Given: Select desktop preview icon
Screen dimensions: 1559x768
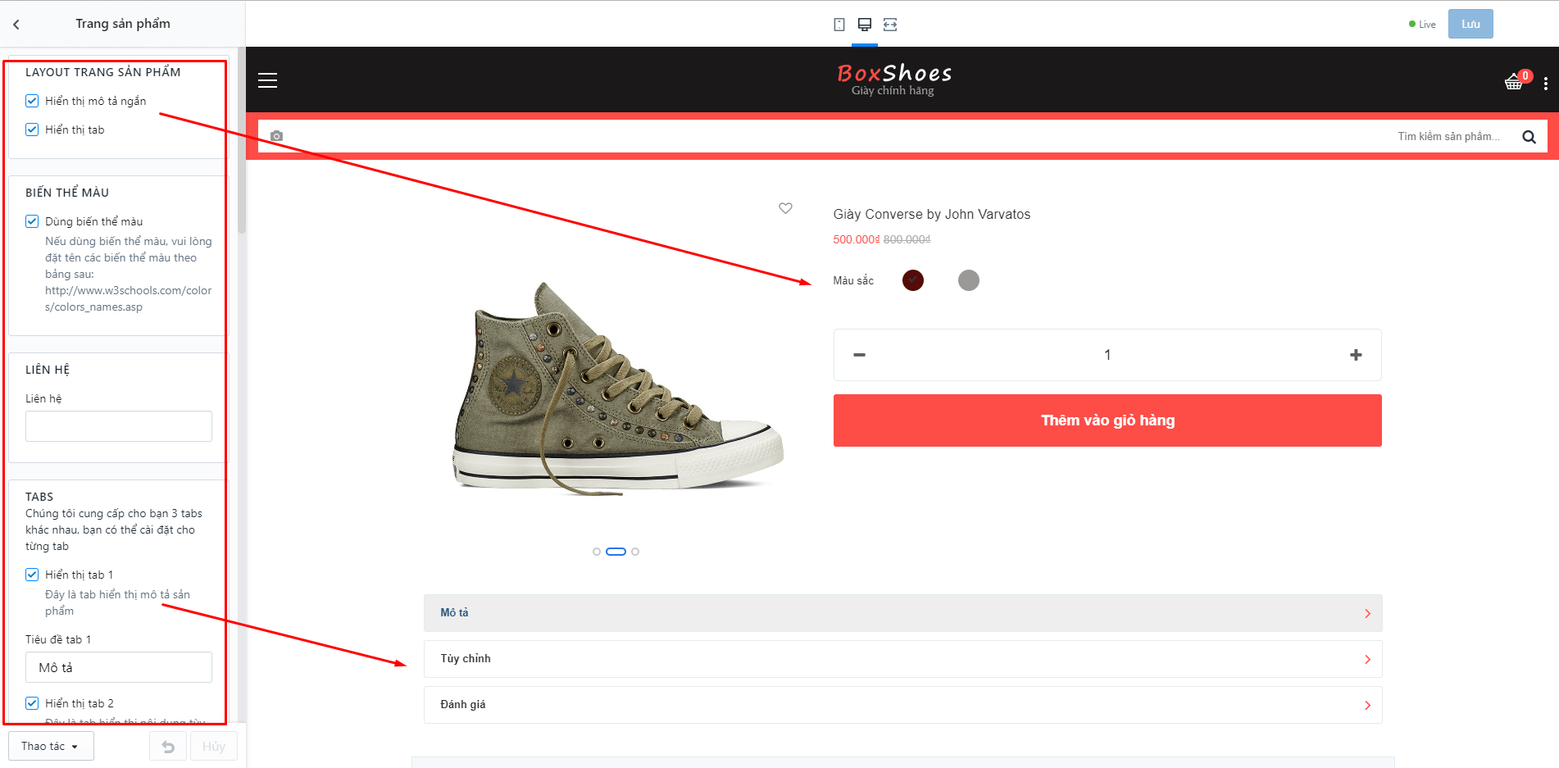Looking at the screenshot, I should click(x=864, y=25).
